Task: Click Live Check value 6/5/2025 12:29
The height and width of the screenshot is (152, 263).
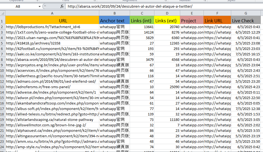Action: pos(246,32)
